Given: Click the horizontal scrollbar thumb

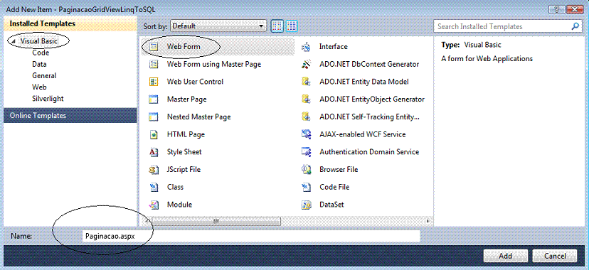Looking at the screenshot, I should (x=216, y=221).
